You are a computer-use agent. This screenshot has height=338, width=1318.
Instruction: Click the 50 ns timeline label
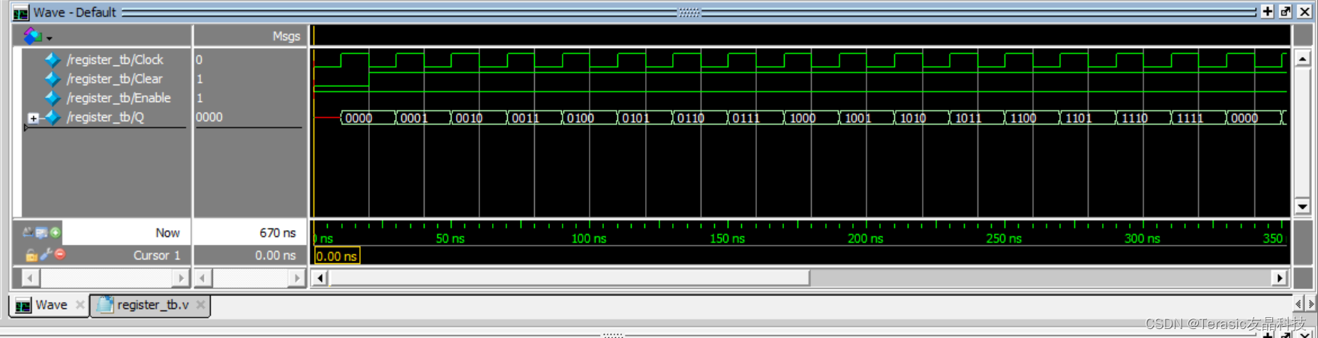point(450,238)
